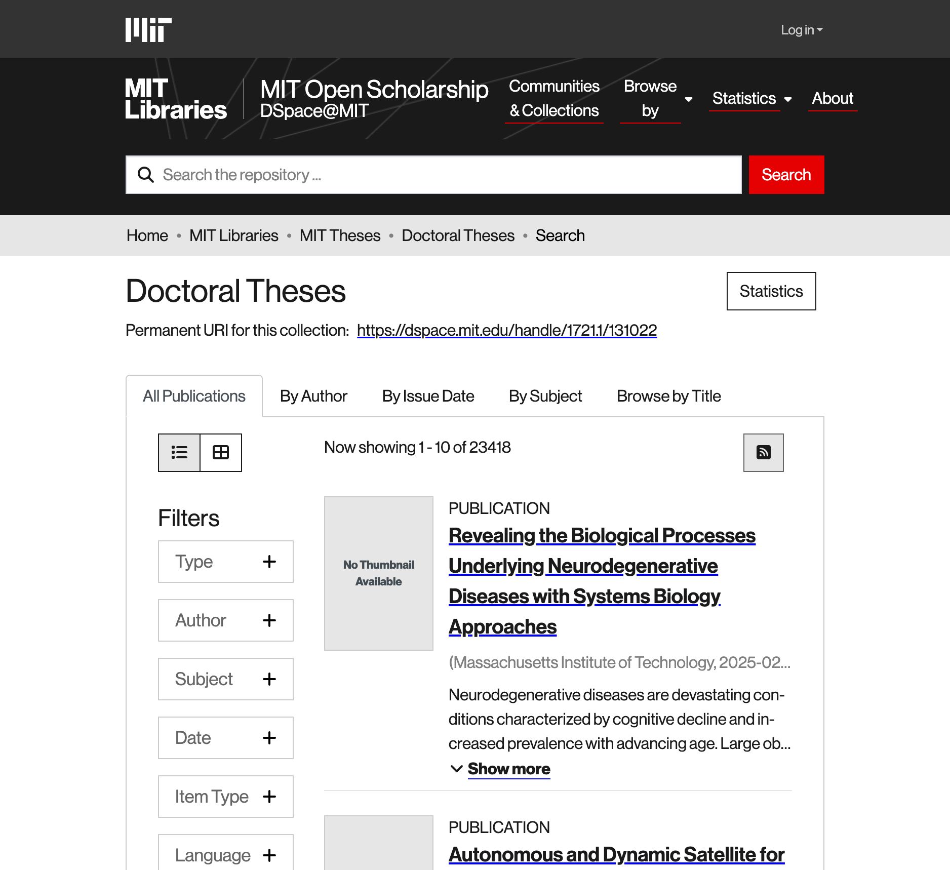The height and width of the screenshot is (870, 950).
Task: Click the chevron beside Show more
Action: [456, 769]
